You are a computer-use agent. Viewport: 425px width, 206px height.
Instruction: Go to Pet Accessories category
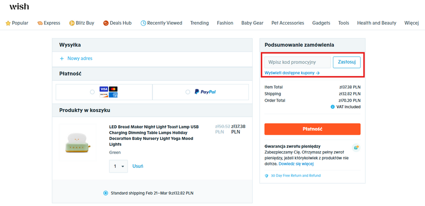point(288,23)
